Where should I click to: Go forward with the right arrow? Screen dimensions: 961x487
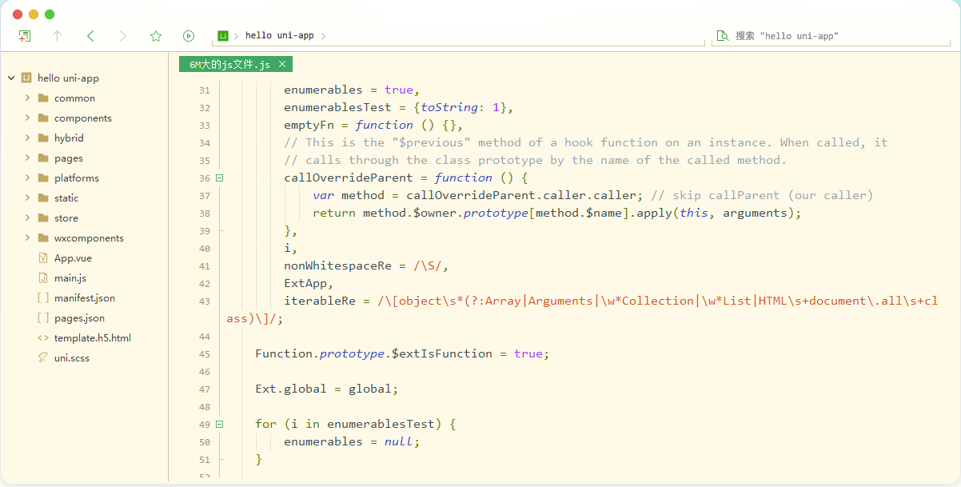point(122,36)
